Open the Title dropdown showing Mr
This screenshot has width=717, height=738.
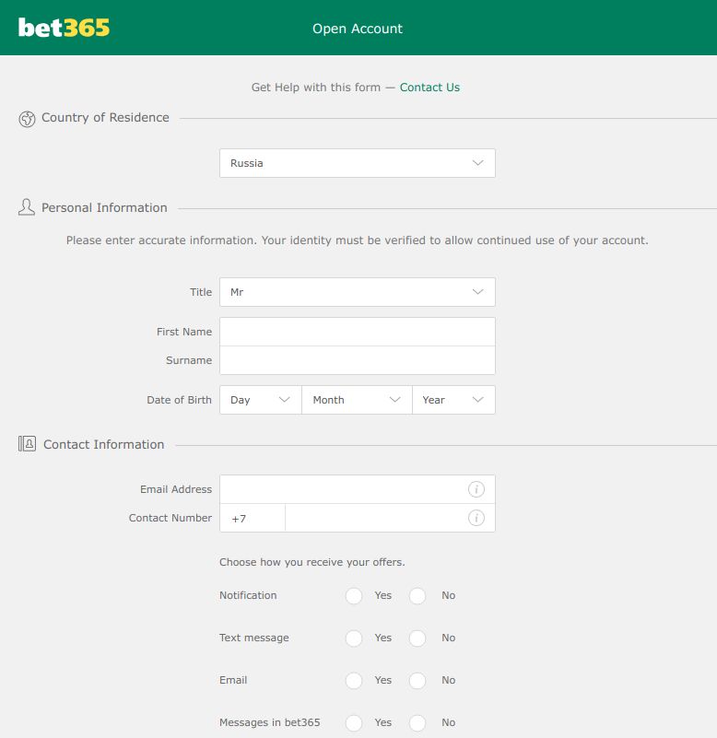[357, 291]
